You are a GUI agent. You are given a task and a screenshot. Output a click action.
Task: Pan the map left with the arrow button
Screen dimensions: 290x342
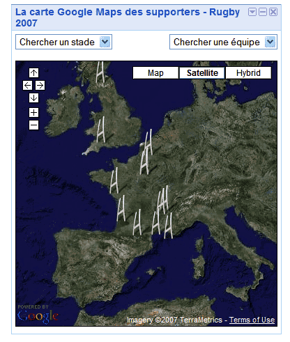point(27,85)
